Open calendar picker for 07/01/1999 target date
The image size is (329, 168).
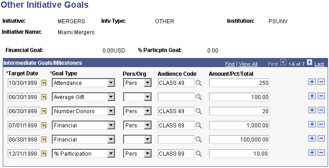click(44, 126)
